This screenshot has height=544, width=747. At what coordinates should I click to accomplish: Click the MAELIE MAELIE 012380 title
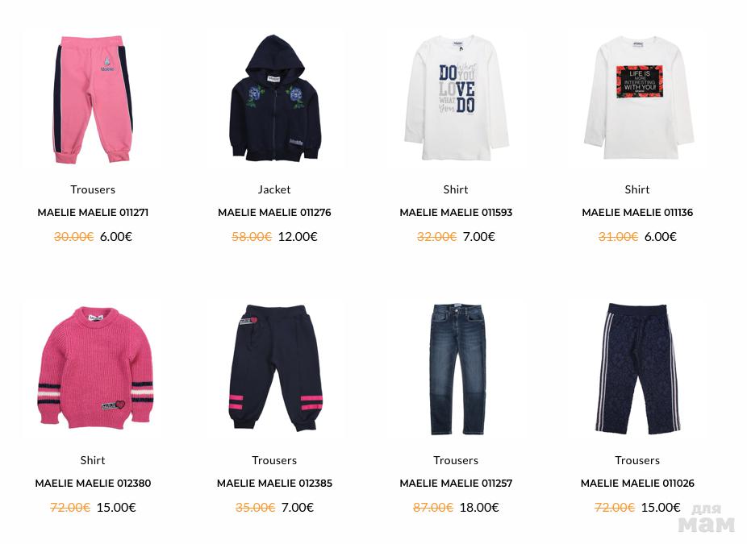(93, 483)
